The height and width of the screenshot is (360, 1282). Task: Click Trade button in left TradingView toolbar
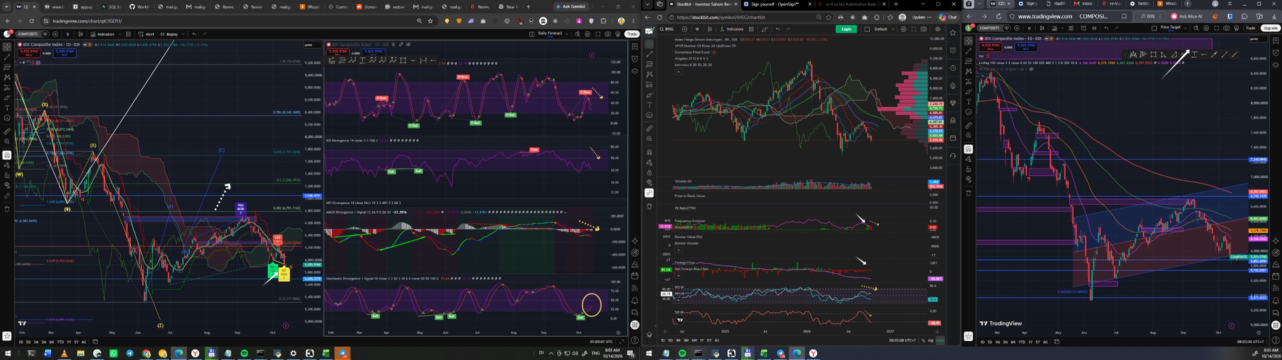(632, 34)
